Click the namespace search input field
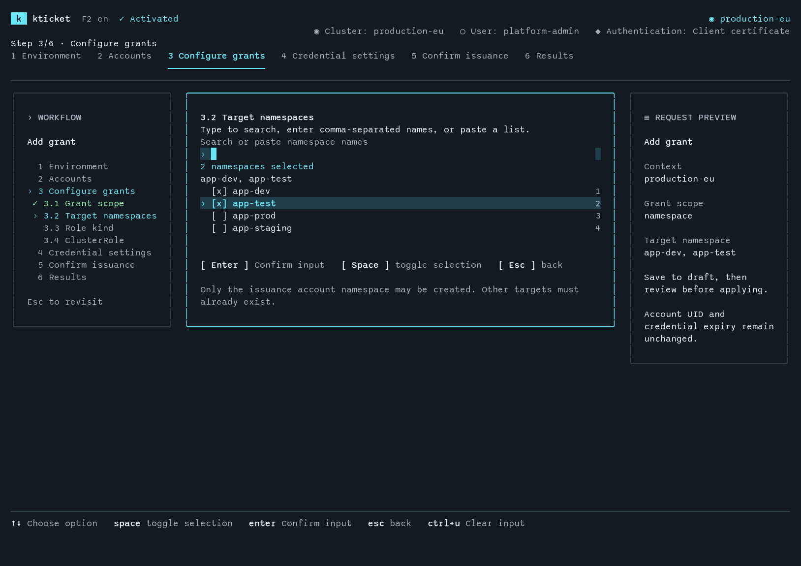Screen dimensions: 801x566 400,154
